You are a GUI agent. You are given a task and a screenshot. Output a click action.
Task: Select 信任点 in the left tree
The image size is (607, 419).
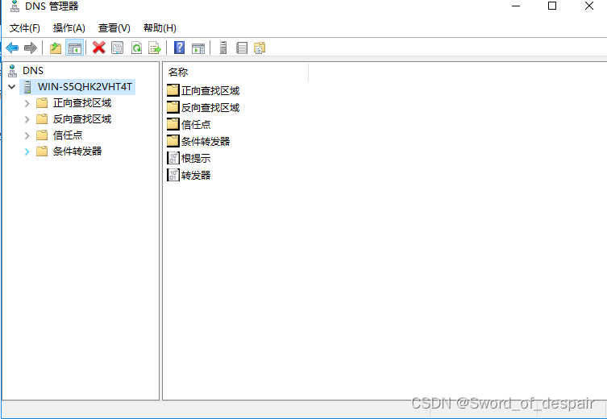tap(68, 135)
